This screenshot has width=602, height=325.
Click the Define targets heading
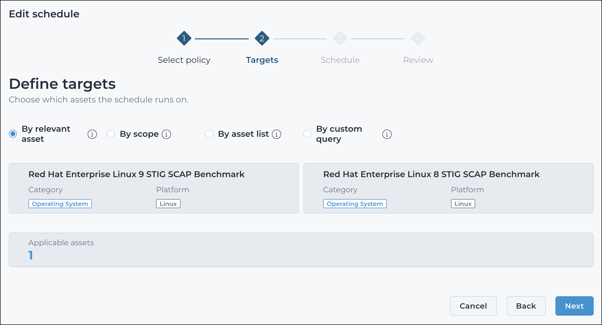coord(62,84)
